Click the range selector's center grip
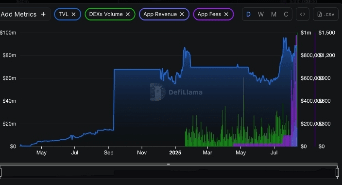The image size is (342, 185). [169, 164]
